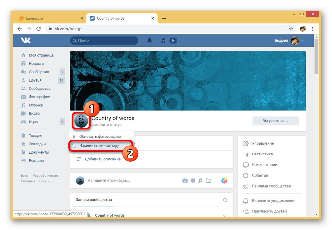The image size is (332, 230).
Task: Expand the Андрей account menu
Action: click(289, 40)
